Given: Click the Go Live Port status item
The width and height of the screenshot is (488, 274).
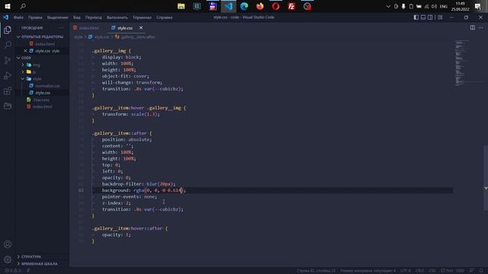Looking at the screenshot, I should (452, 271).
